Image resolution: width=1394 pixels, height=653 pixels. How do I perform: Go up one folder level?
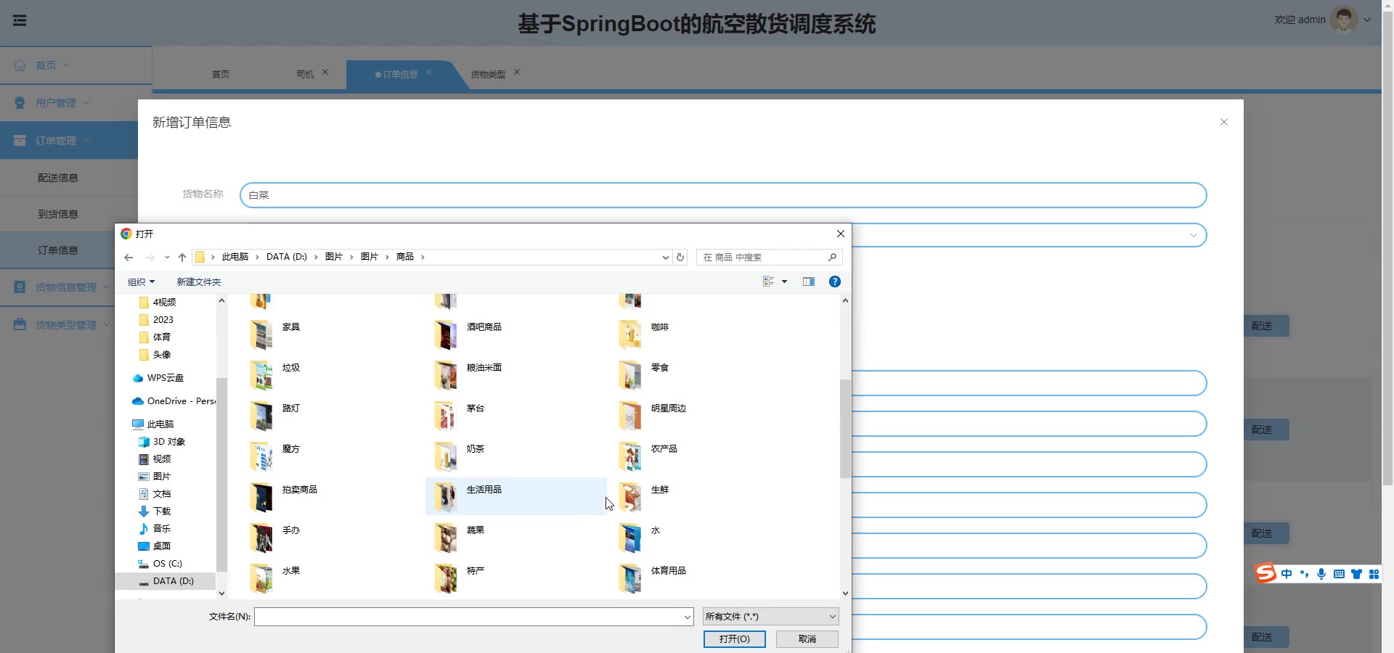pyautogui.click(x=182, y=258)
